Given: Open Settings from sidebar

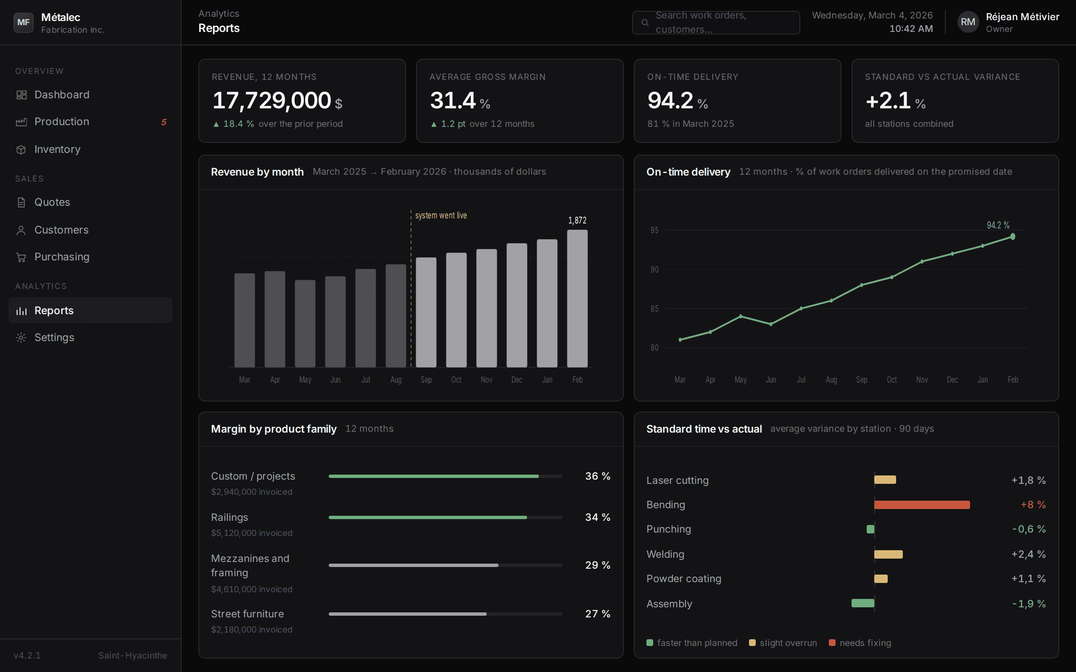Looking at the screenshot, I should (x=90, y=337).
